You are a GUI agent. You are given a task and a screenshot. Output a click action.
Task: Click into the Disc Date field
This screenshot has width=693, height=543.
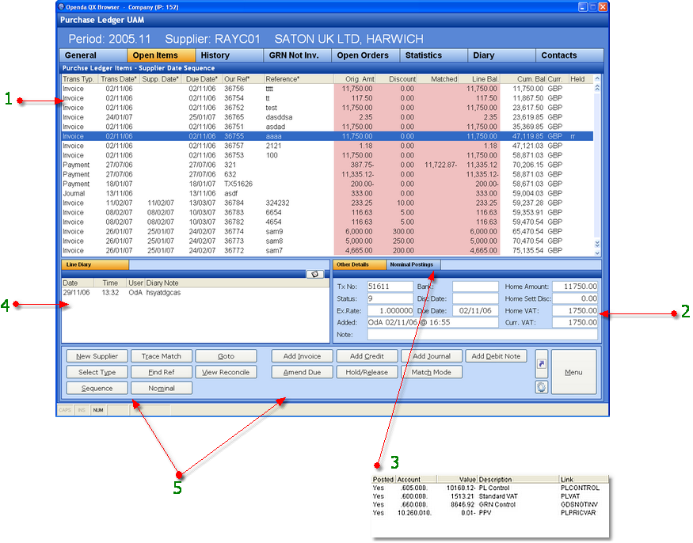(x=475, y=298)
